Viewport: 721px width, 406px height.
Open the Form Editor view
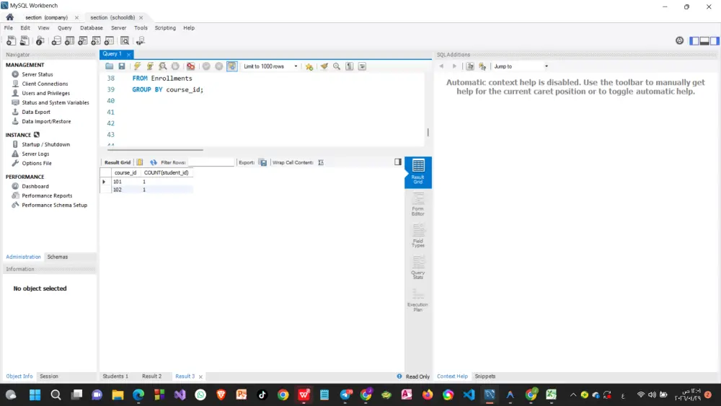tap(418, 205)
